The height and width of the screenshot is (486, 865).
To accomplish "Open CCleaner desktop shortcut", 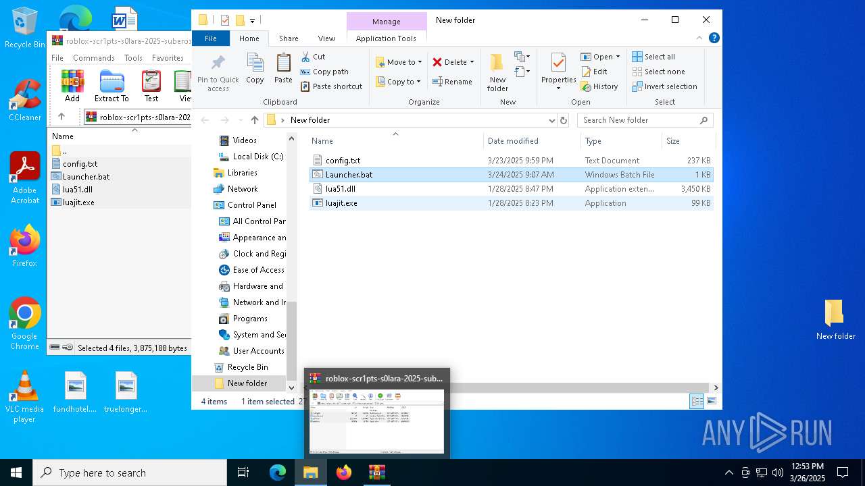I will point(24,100).
